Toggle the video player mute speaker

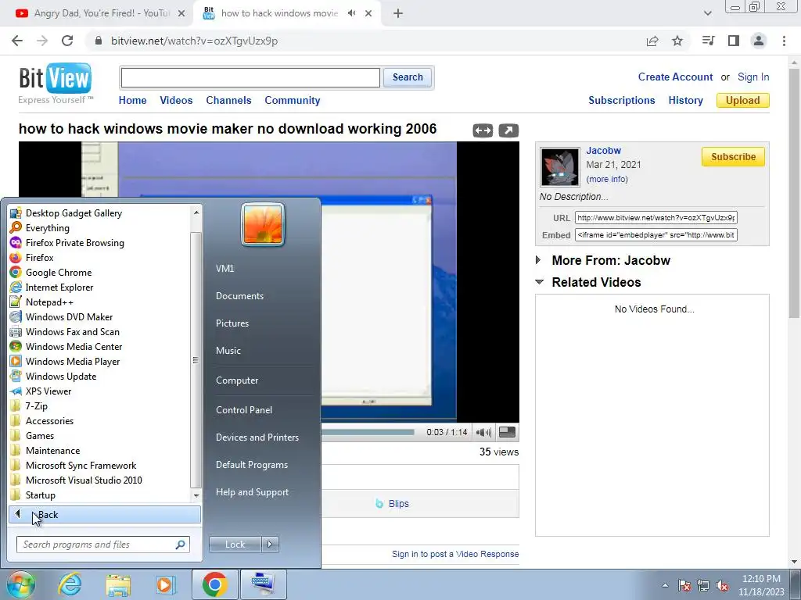[483, 433]
